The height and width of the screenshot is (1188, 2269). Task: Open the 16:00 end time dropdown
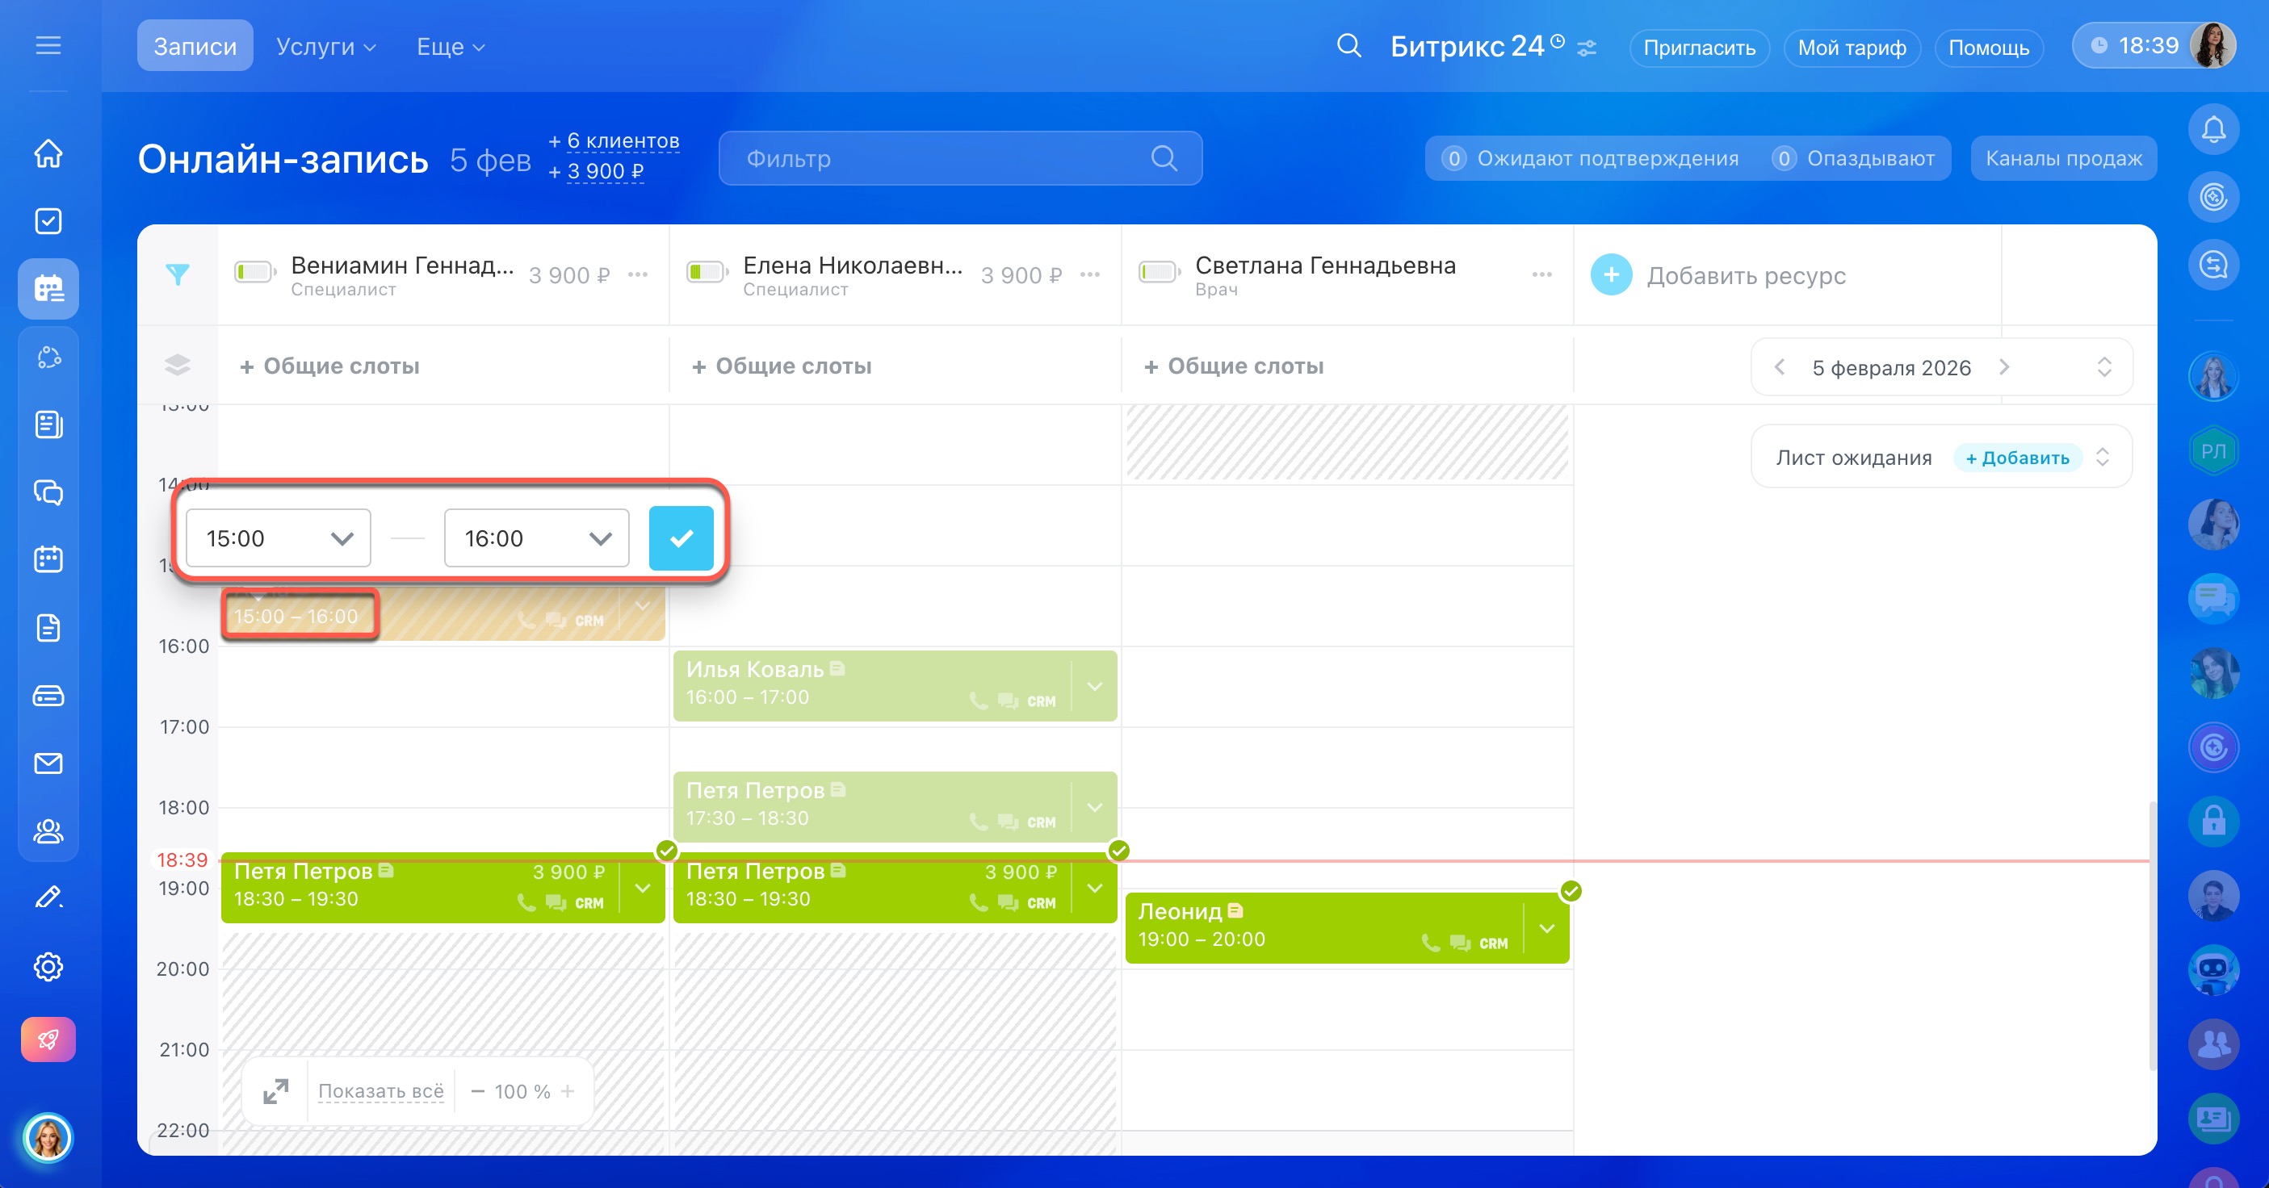point(536,538)
